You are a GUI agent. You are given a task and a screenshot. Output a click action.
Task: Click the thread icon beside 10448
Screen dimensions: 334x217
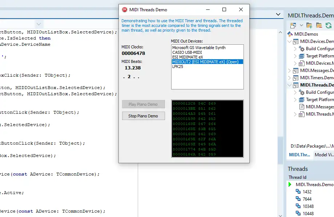pos(298,213)
